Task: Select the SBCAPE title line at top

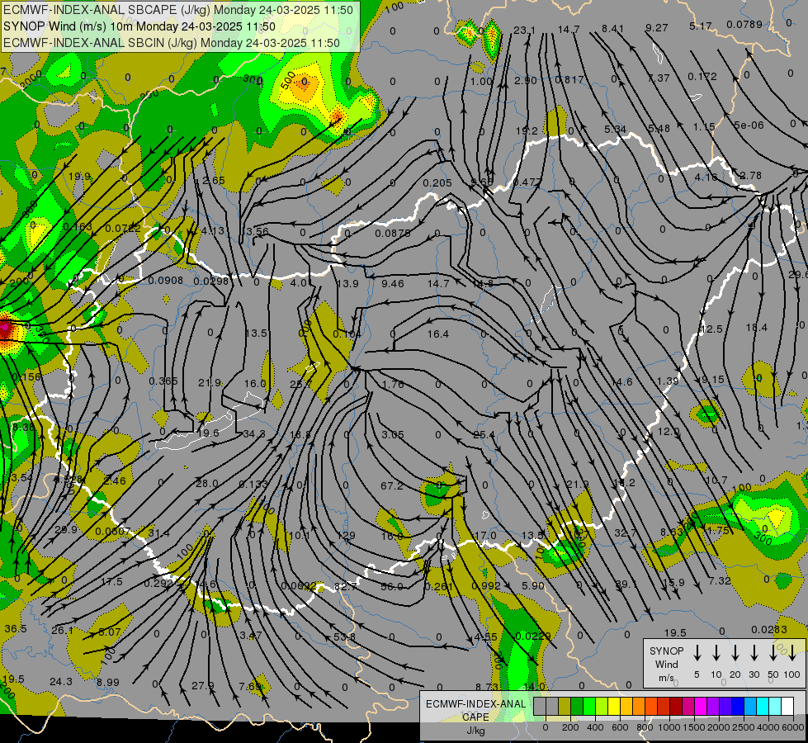Action: click(x=178, y=10)
